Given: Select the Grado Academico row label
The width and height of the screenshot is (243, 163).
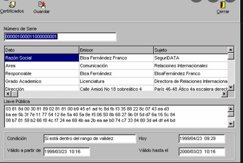Looking at the screenshot, I should (x=42, y=81).
